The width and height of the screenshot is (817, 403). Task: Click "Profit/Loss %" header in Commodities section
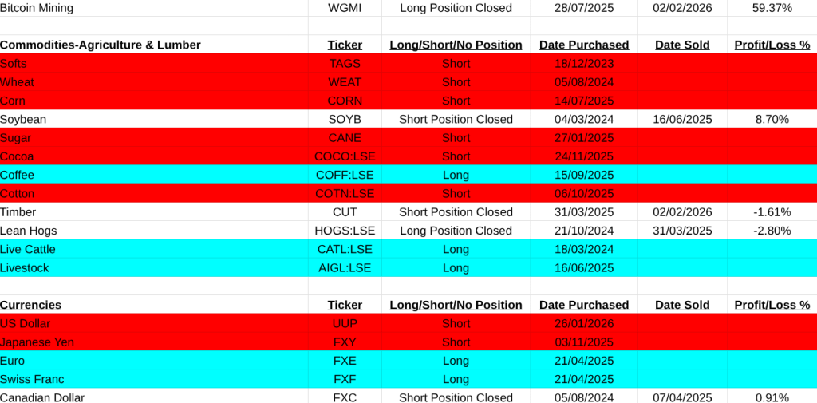[772, 45]
